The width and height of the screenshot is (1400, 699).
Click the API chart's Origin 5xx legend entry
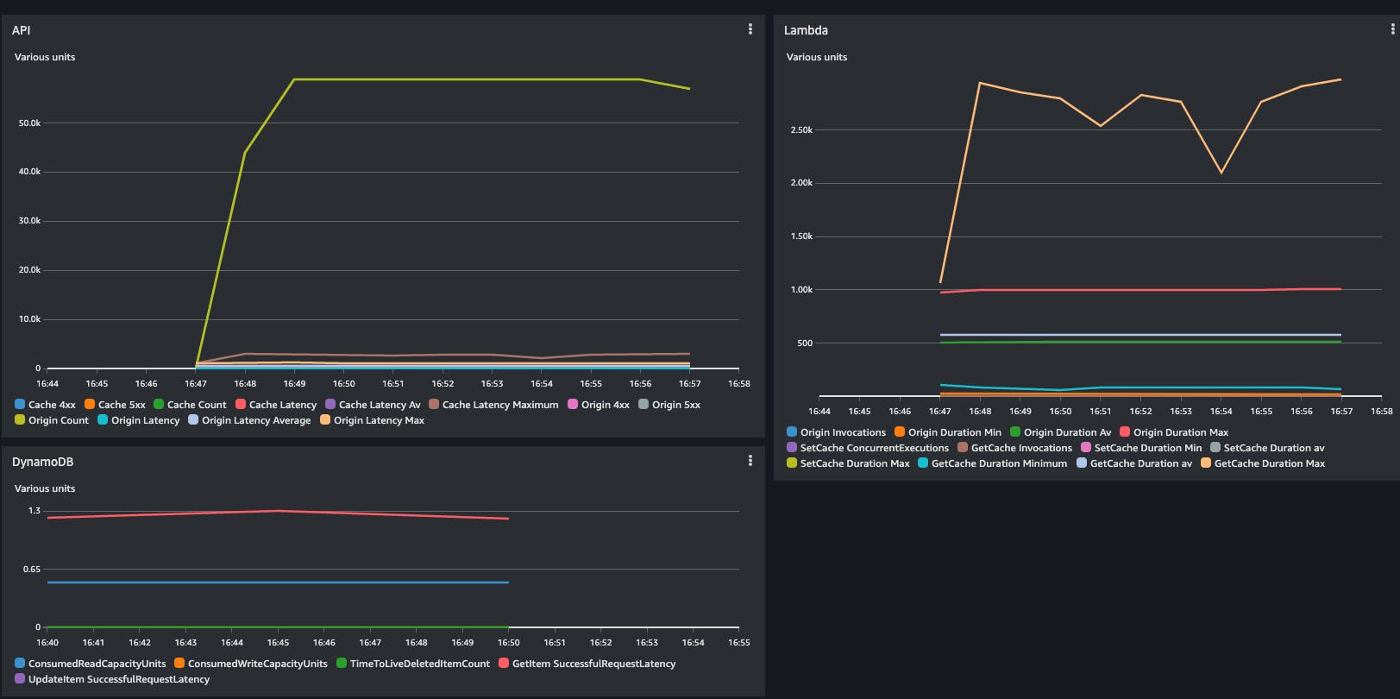tap(669, 405)
